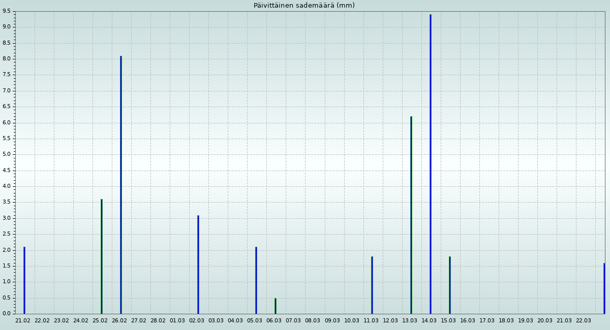Click the 22.03 date label on x-axis
The width and height of the screenshot is (610, 330).
pyautogui.click(x=584, y=321)
